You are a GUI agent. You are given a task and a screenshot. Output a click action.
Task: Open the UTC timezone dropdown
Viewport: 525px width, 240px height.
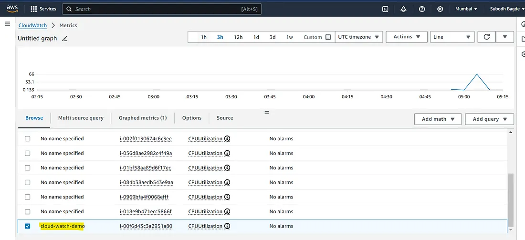(x=359, y=37)
